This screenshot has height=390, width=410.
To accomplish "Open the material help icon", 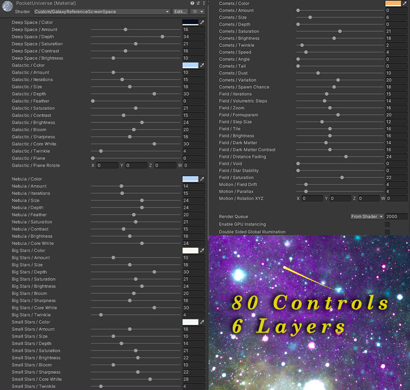I will [x=192, y=3].
